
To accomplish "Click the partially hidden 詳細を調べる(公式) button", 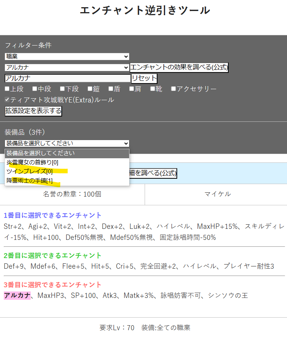I will click(x=153, y=173).
